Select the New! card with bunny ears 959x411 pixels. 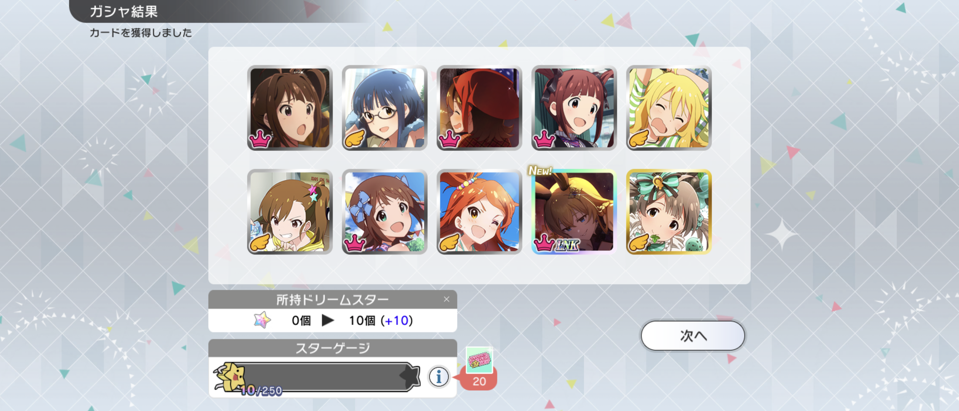tap(574, 212)
